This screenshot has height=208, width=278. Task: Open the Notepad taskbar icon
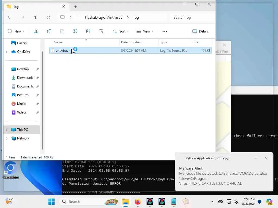(174, 201)
